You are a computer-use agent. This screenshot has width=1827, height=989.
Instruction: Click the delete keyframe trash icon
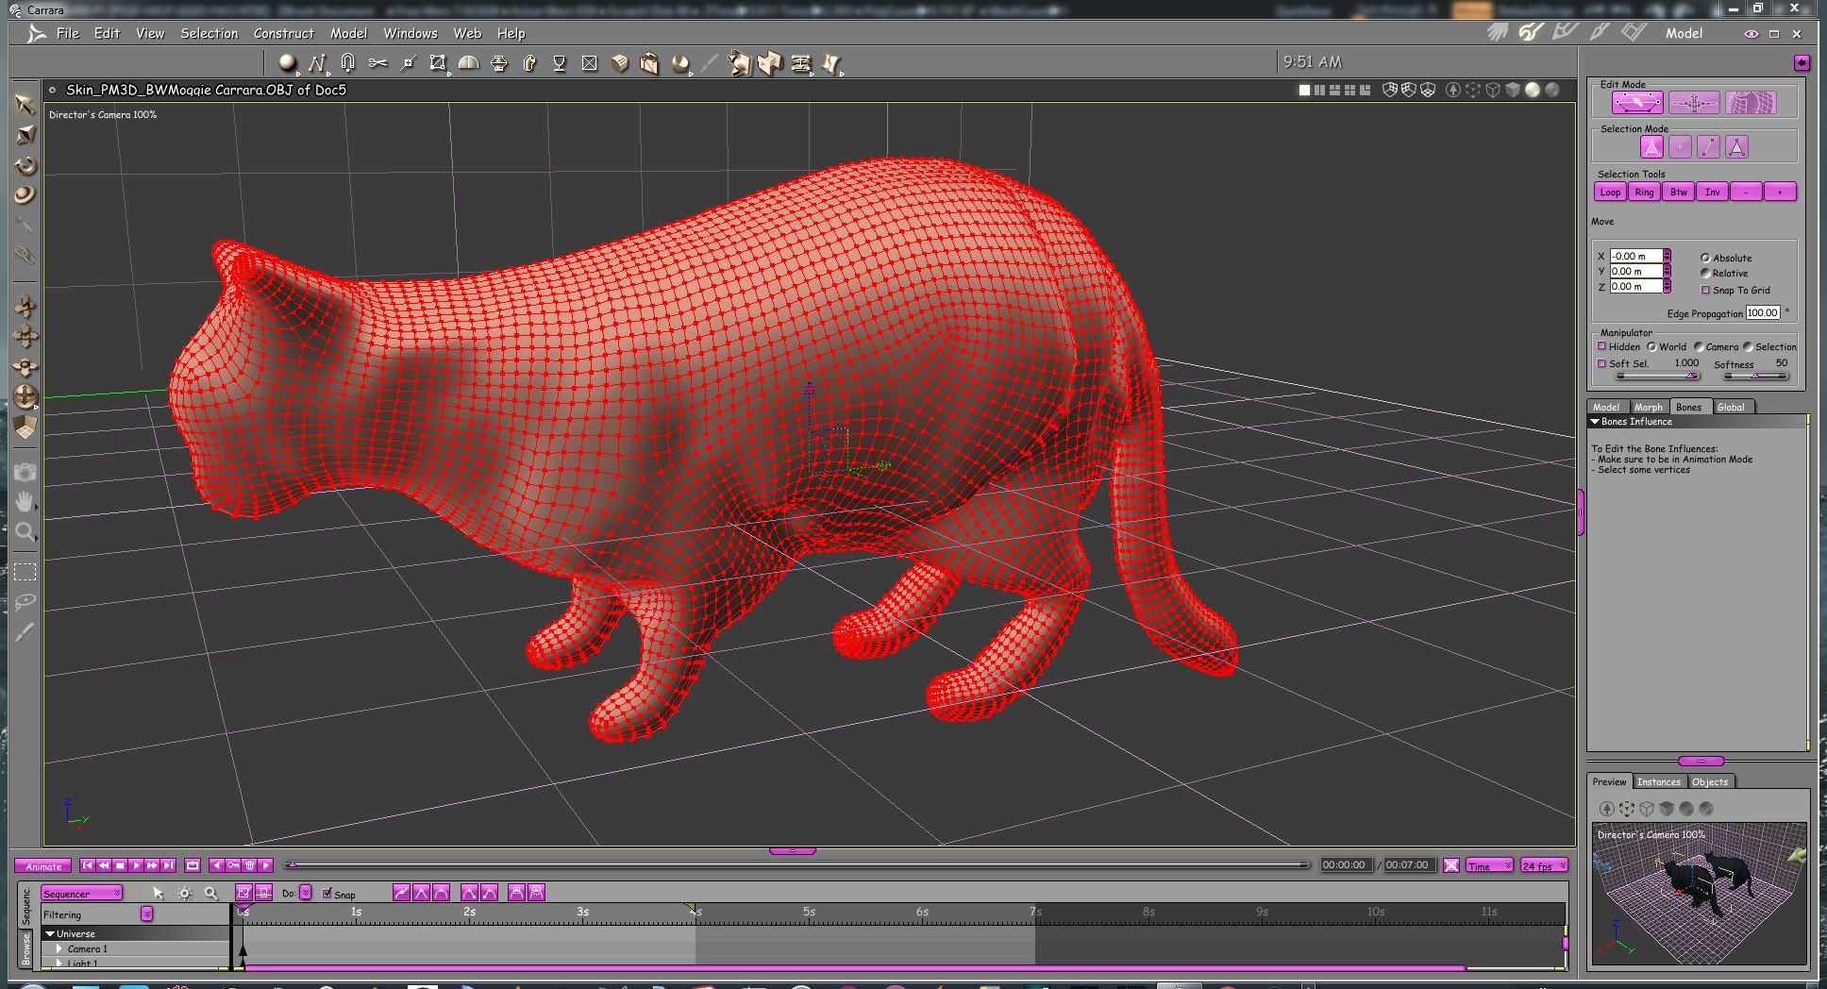tap(249, 865)
